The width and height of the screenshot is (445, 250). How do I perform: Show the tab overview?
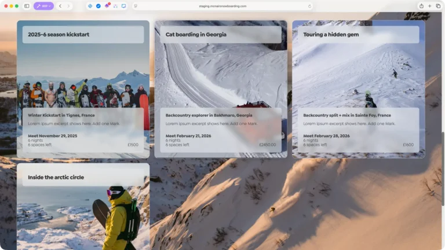click(437, 6)
